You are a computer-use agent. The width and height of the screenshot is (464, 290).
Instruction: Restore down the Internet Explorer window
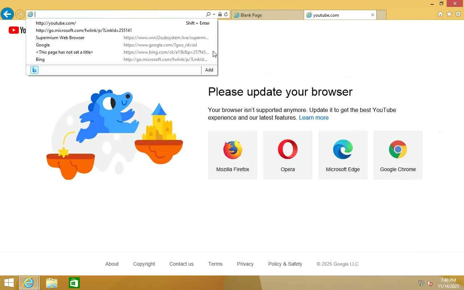pyautogui.click(x=442, y=4)
